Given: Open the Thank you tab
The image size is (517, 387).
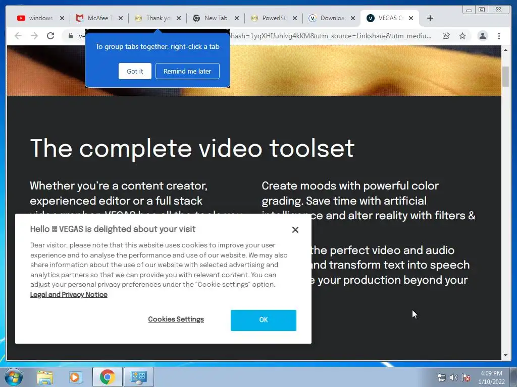Looking at the screenshot, I should pos(153,18).
